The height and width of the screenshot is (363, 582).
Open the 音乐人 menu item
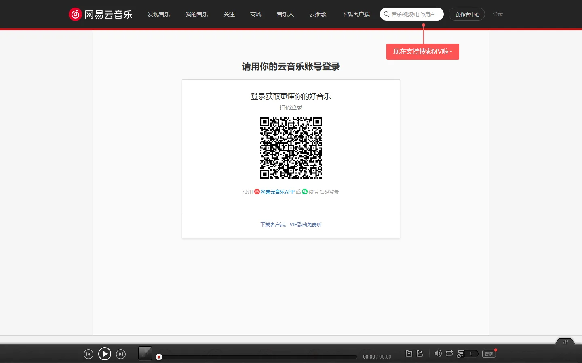[x=285, y=14]
